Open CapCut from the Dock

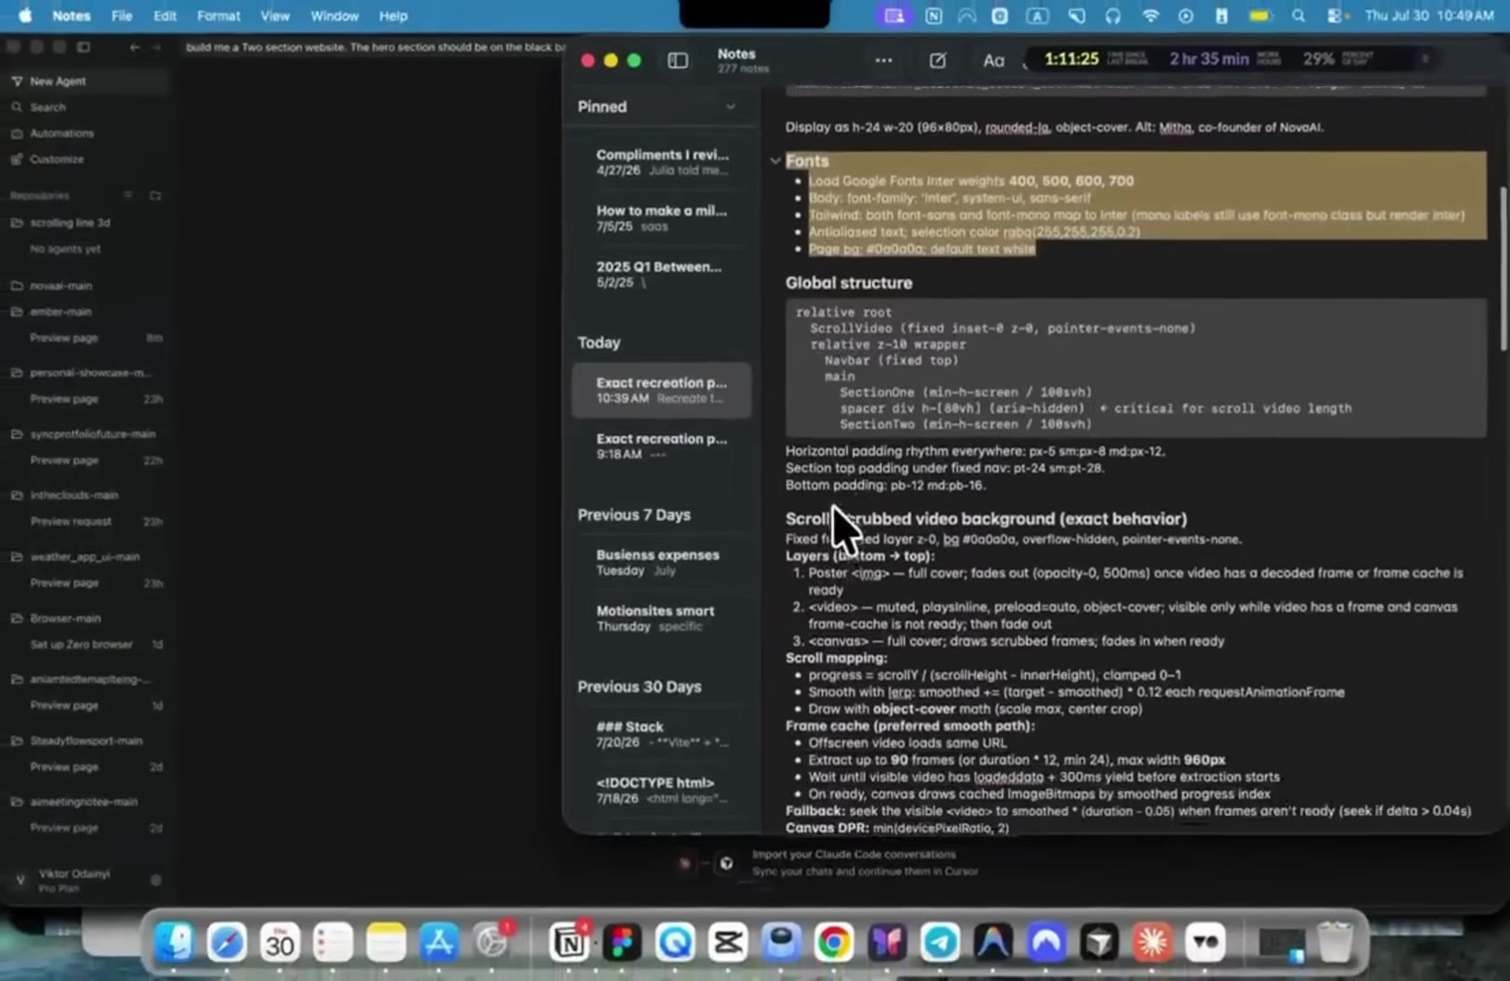(x=728, y=942)
